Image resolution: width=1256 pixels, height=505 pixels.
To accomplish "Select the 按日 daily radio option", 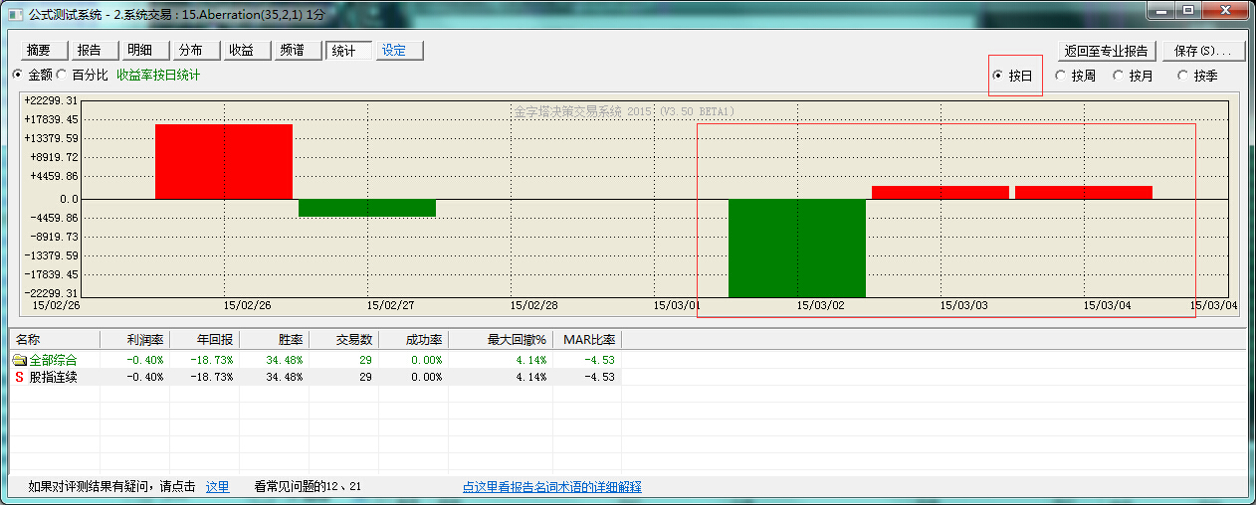I will (x=998, y=76).
